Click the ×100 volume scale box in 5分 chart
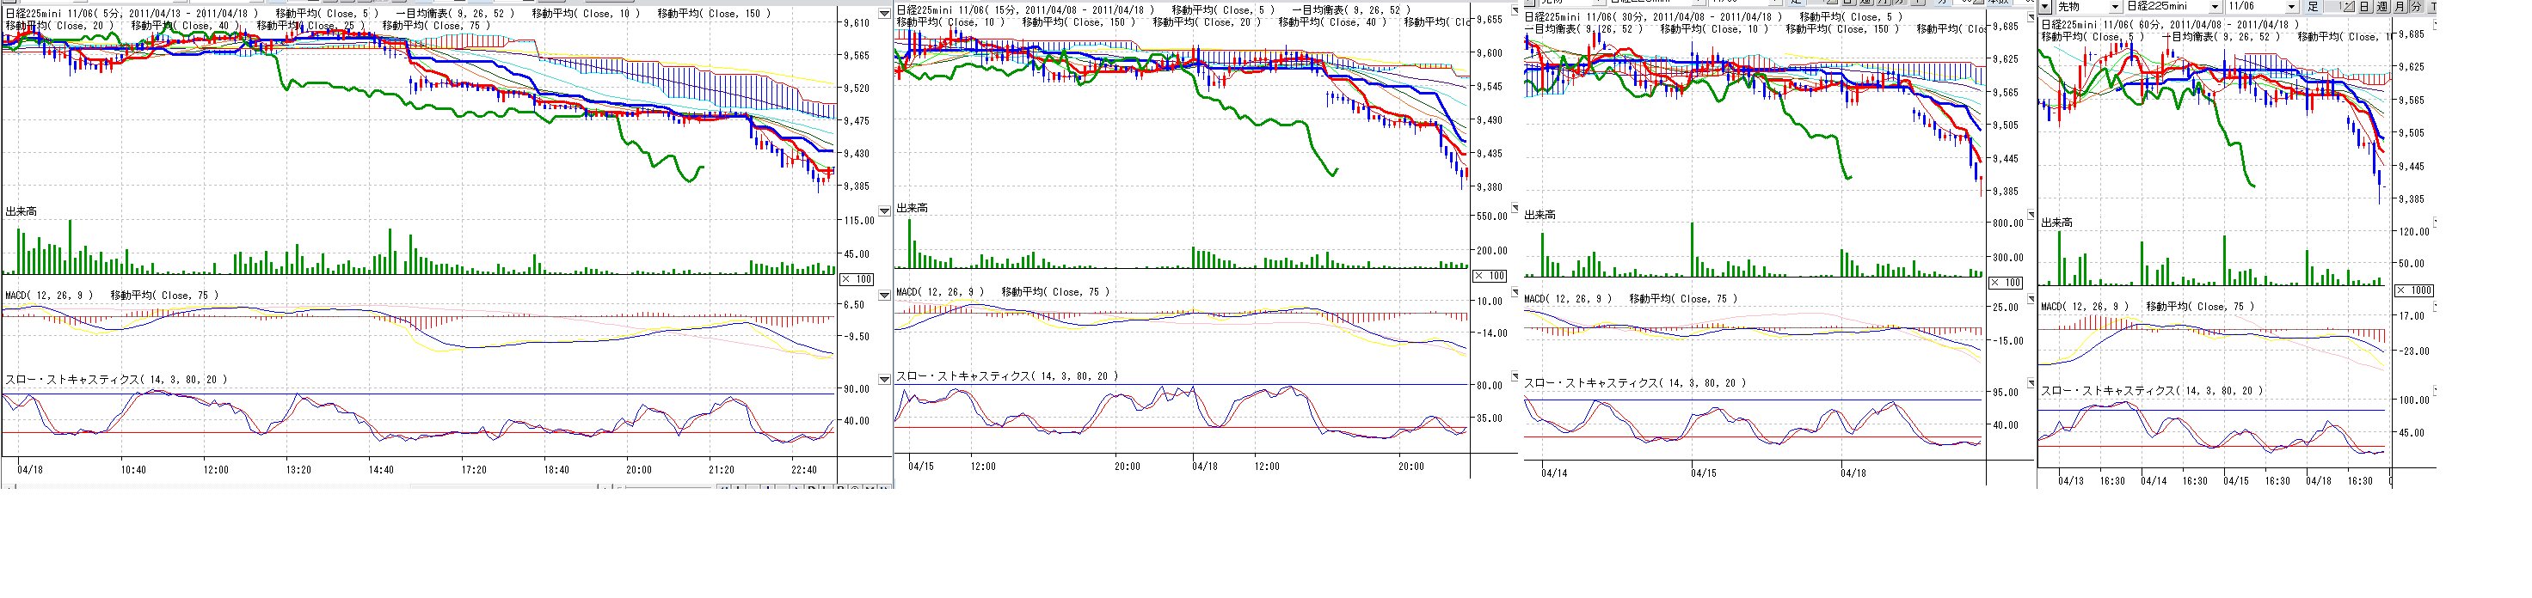The width and height of the screenshot is (2532, 598). tap(857, 280)
